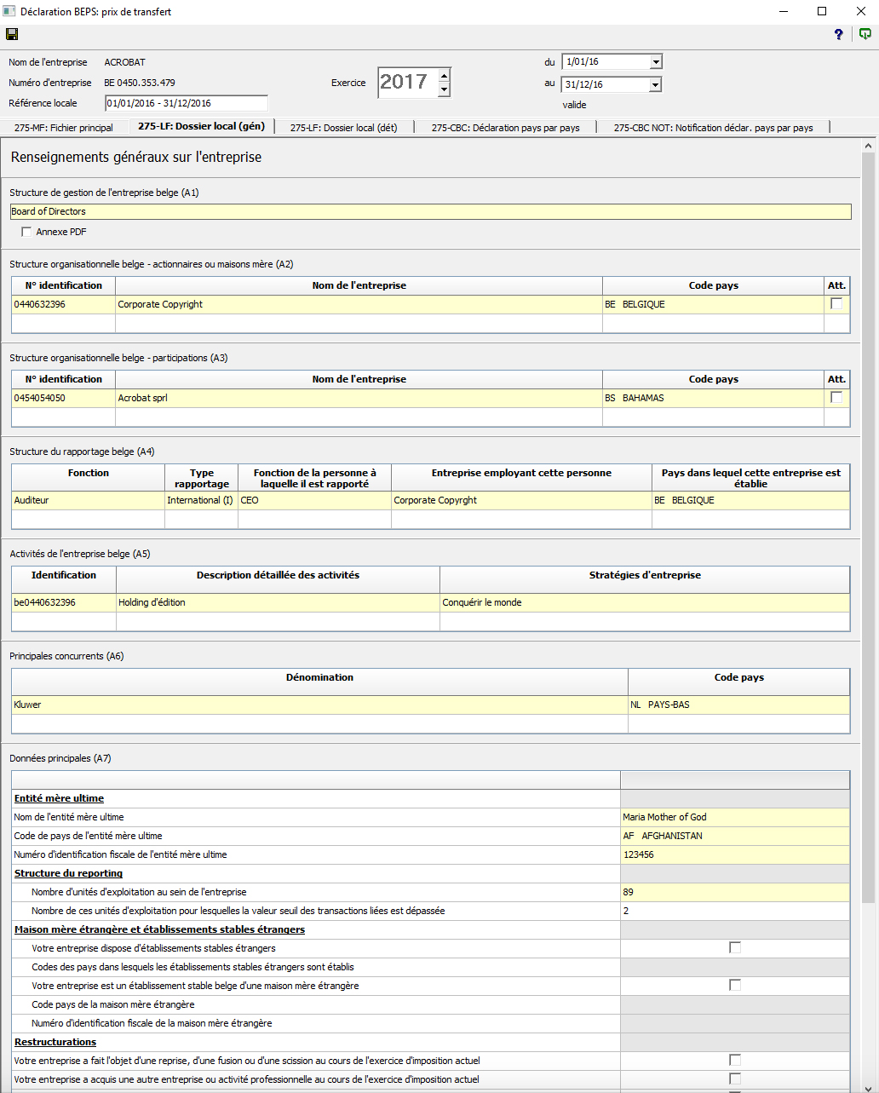Screen dimensions: 879x1093
Task: Decrease the Exercice year with the down arrow
Action: click(x=444, y=89)
